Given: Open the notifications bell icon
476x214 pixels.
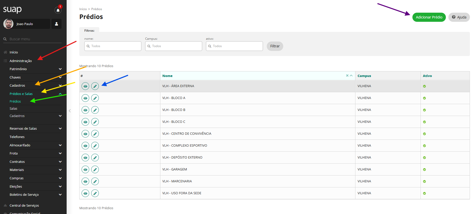Looking at the screenshot, I should coord(58,10).
